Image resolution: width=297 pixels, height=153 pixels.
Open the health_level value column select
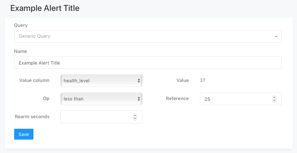point(98,80)
